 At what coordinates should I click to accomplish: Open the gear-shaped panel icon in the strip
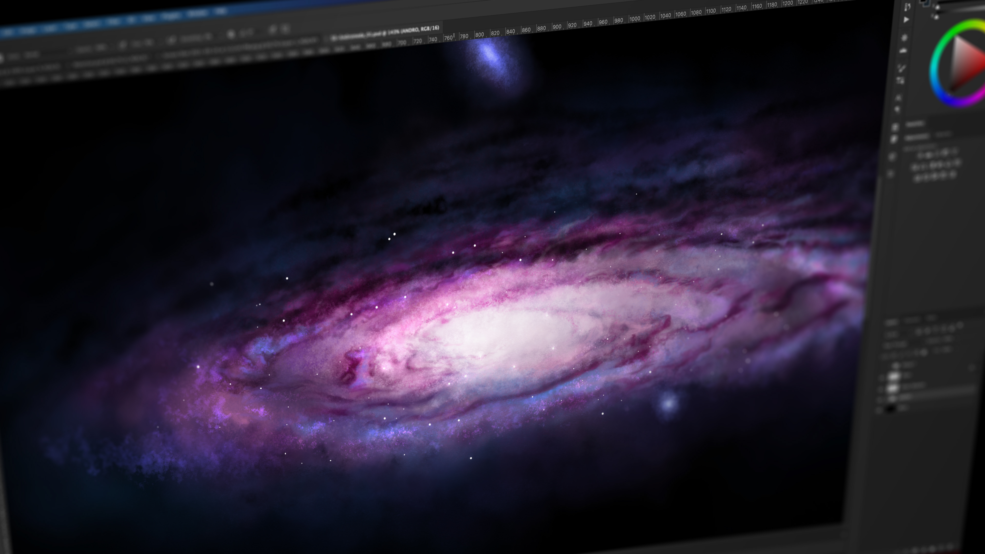pyautogui.click(x=904, y=38)
